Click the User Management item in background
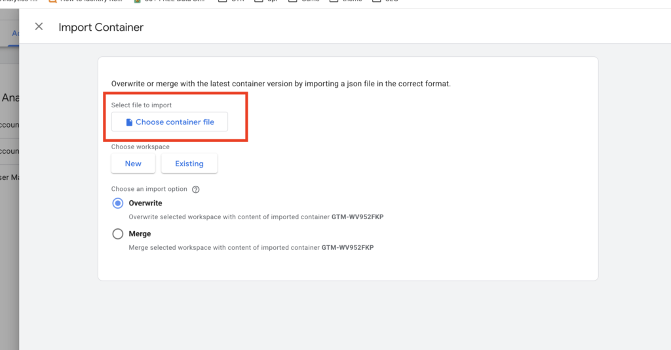 (x=9, y=177)
